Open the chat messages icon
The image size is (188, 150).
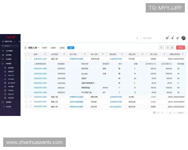167,38
